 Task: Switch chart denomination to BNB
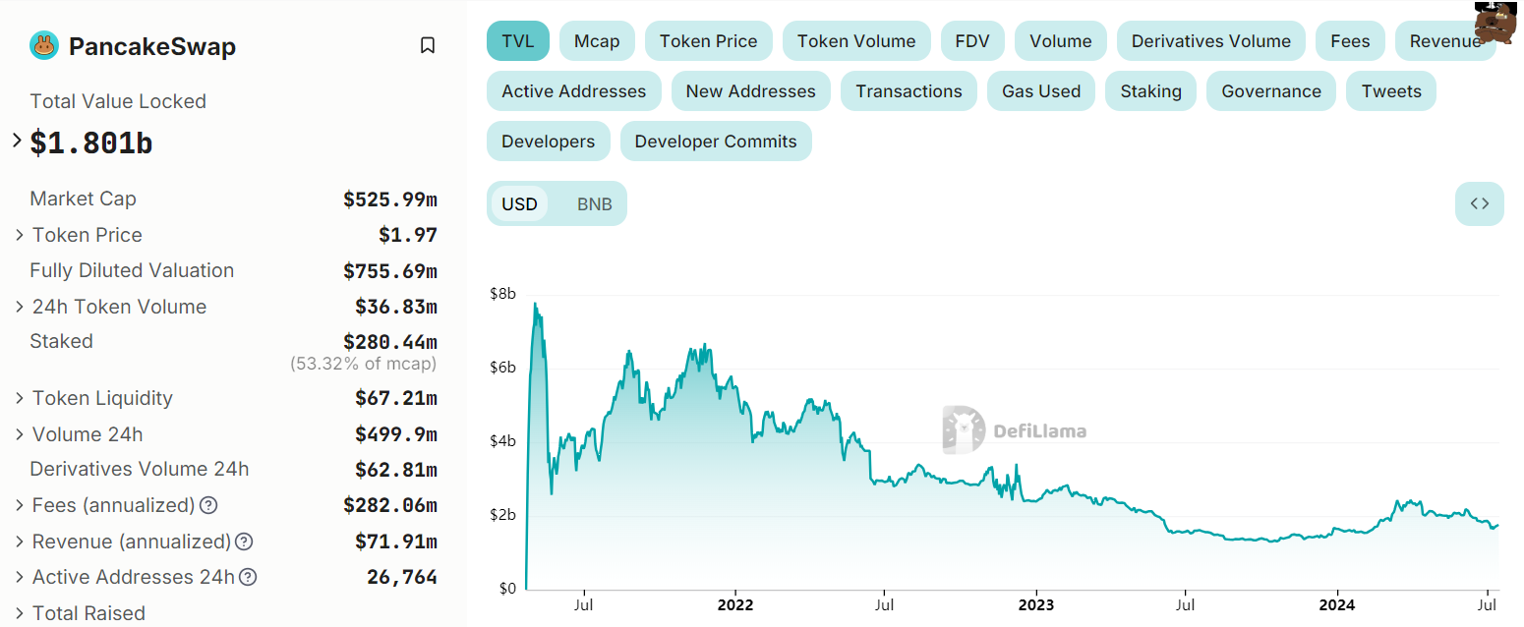coord(594,204)
